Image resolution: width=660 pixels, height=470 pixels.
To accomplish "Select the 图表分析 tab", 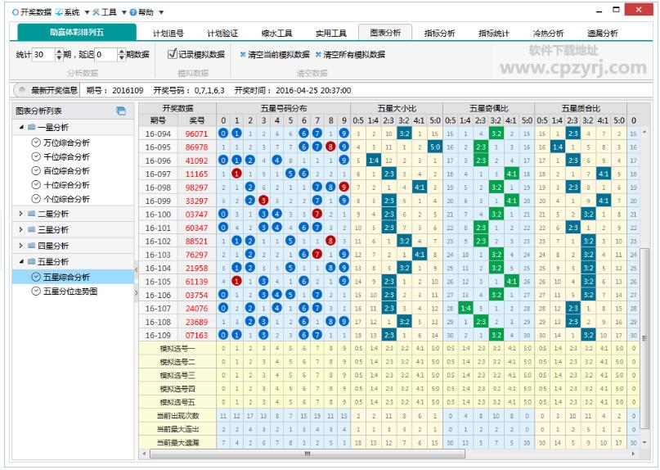I will point(385,33).
